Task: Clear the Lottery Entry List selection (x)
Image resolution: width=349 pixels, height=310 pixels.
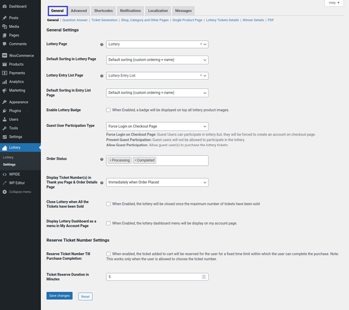Action: click(201, 75)
